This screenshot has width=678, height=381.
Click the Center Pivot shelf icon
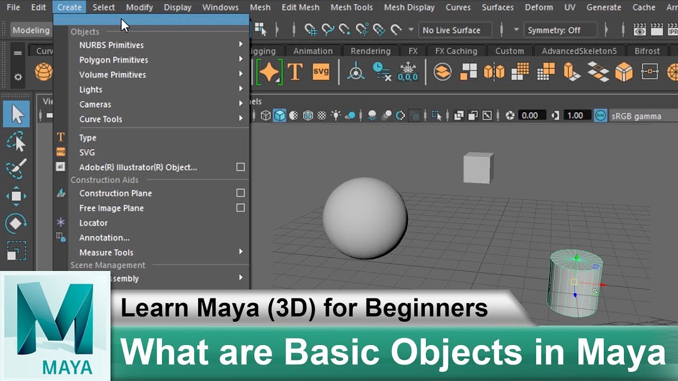point(356,71)
